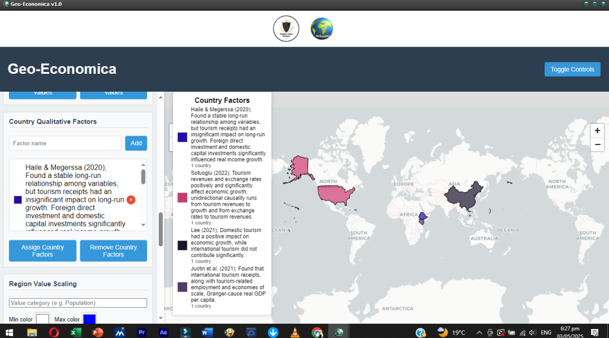
Task: Open the Max color blue swatch
Action: 89,320
